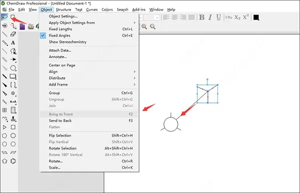The width and height of the screenshot is (300, 193).
Task: Click Group in Object menu
Action: coord(89,93)
